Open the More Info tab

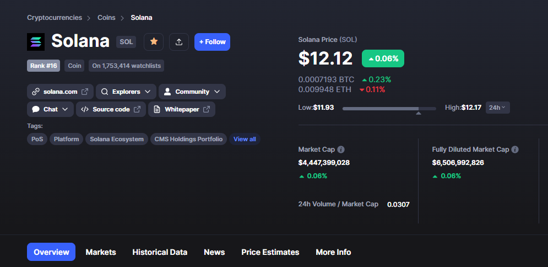333,252
